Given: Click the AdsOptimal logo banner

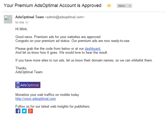Looking at the screenshot, I should (28, 85).
